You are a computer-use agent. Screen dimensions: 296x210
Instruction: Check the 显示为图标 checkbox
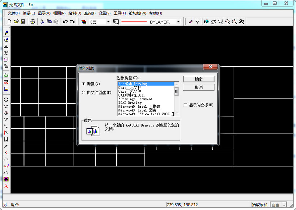pos(186,105)
